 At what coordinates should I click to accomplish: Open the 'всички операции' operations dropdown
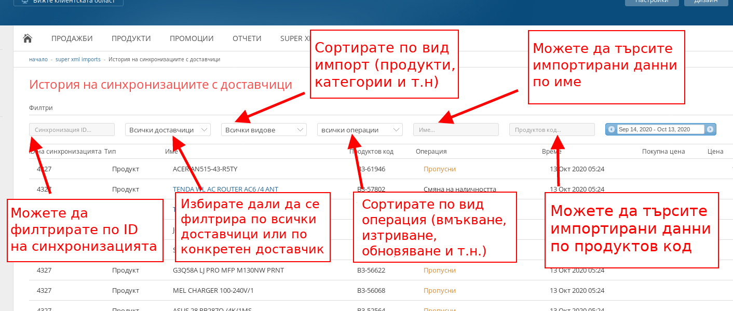[360, 130]
